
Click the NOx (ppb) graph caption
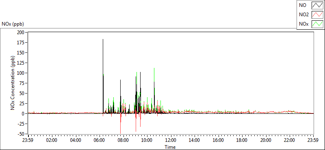13,24
